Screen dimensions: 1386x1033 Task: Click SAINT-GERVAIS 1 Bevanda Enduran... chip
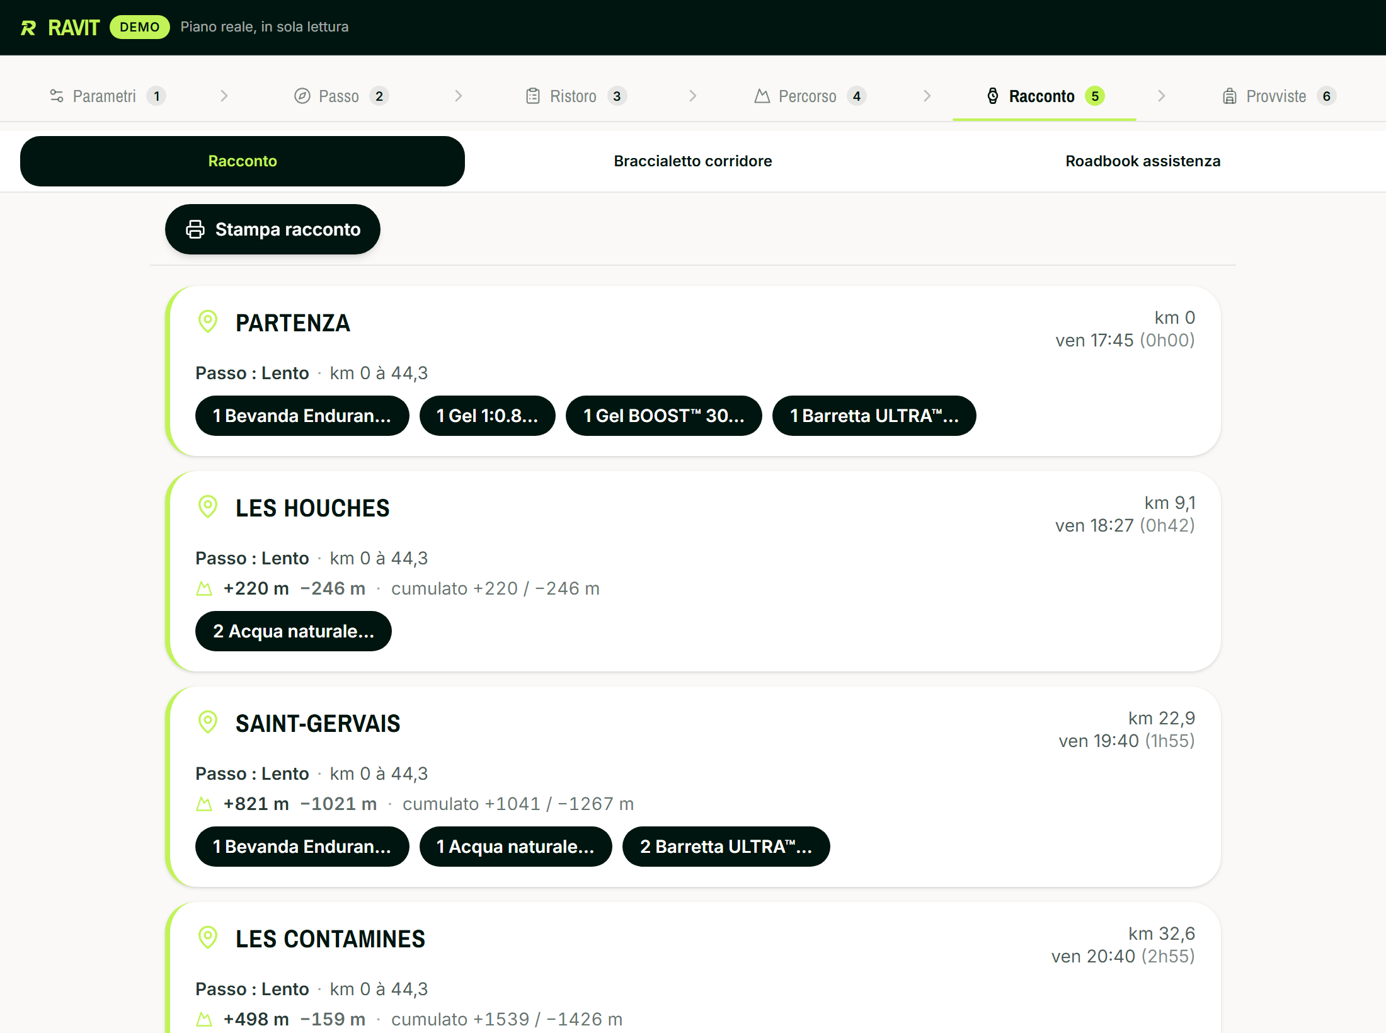302,847
